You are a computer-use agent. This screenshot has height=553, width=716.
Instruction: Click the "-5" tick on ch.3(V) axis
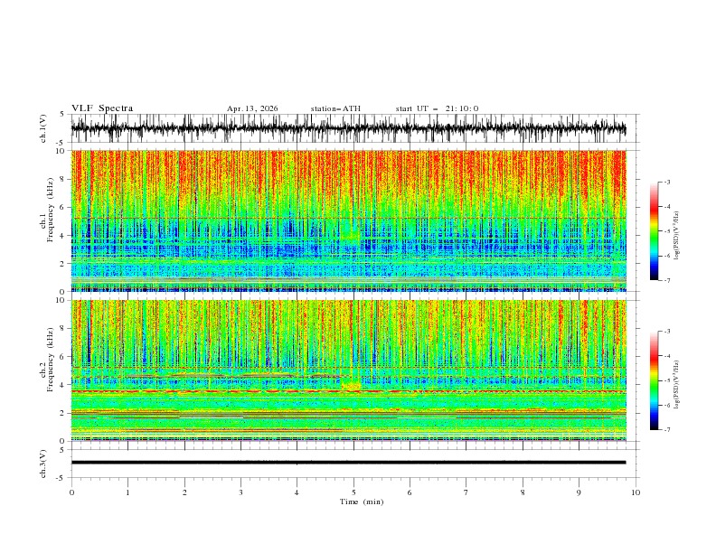pyautogui.click(x=61, y=478)
